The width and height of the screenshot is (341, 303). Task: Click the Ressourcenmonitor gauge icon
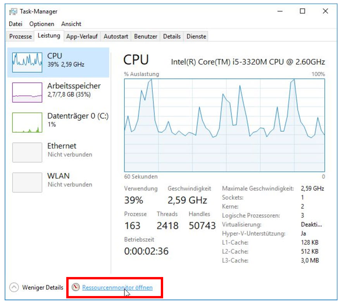(x=76, y=287)
